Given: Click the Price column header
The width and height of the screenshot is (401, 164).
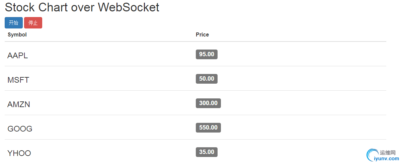Looking at the screenshot, I should click(x=202, y=34).
